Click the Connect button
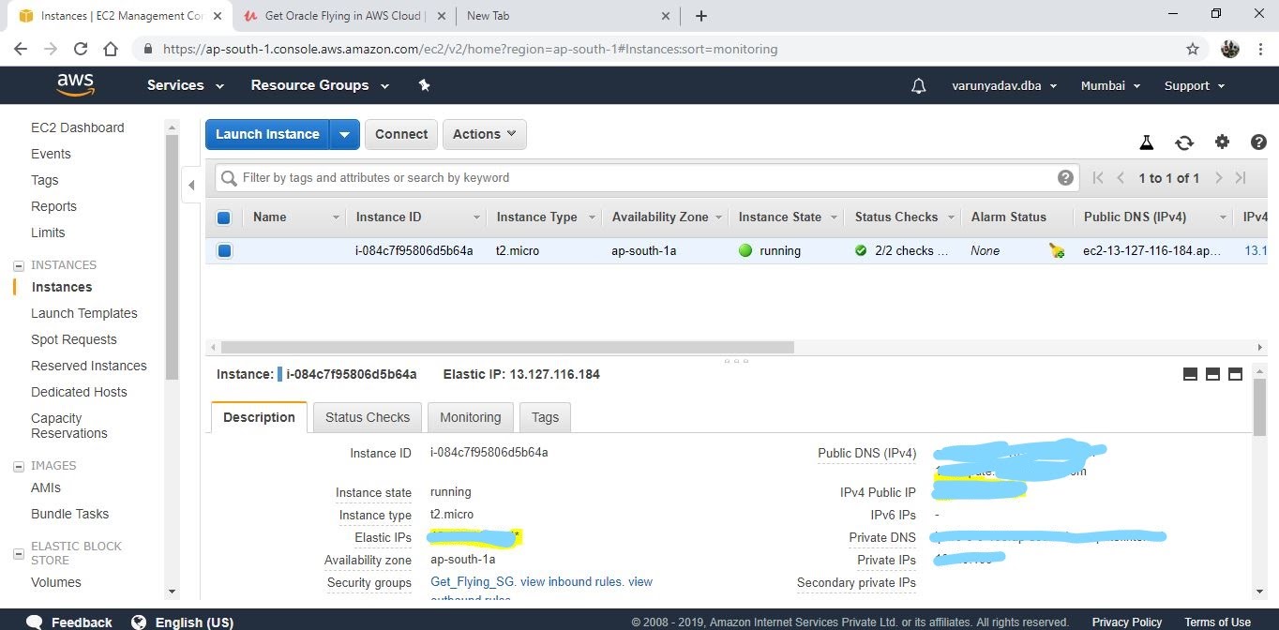This screenshot has height=630, width=1279. tap(400, 134)
